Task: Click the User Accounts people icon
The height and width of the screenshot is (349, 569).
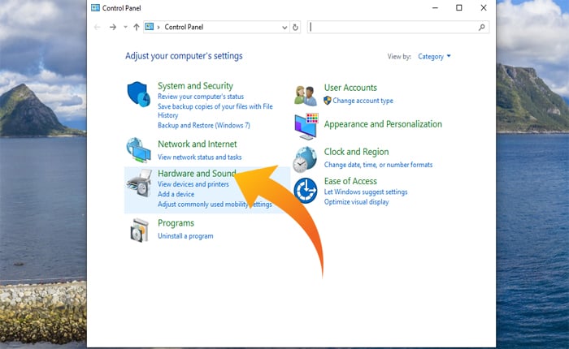Action: click(306, 94)
